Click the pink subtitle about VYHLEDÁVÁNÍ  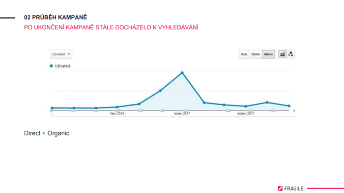pos(111,27)
